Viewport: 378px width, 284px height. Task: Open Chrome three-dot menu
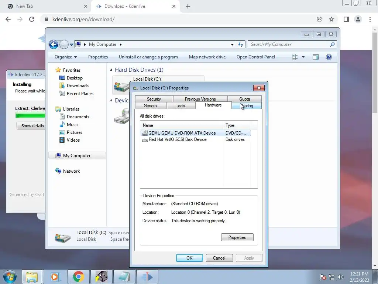tap(370, 19)
